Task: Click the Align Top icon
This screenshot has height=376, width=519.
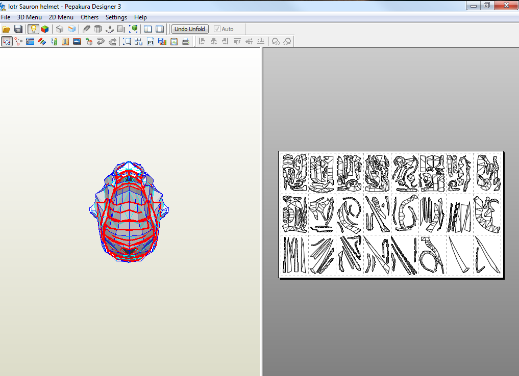Action: (x=237, y=41)
